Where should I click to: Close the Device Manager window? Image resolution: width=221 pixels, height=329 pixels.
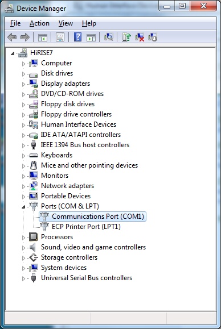click(x=203, y=6)
